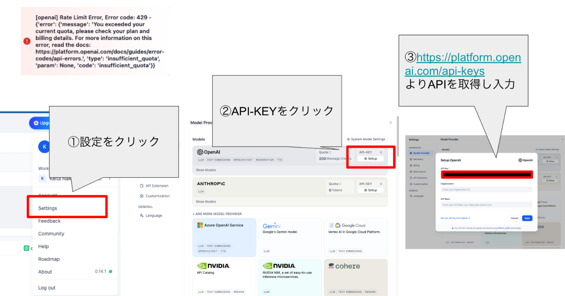The image size is (565, 296).
Task: Click Setup in the OpenAI API-KEY box
Action: [x=370, y=159]
